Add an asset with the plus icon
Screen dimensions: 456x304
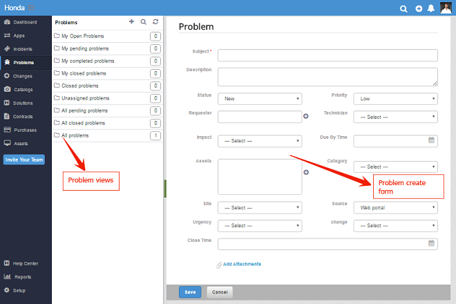point(306,172)
